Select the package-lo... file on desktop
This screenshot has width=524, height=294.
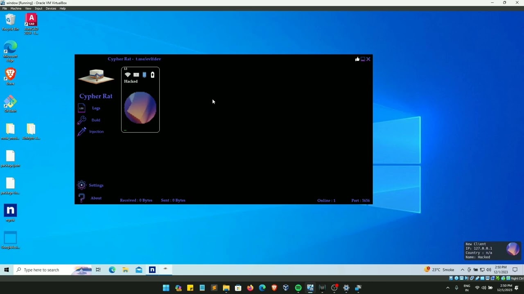tap(10, 186)
